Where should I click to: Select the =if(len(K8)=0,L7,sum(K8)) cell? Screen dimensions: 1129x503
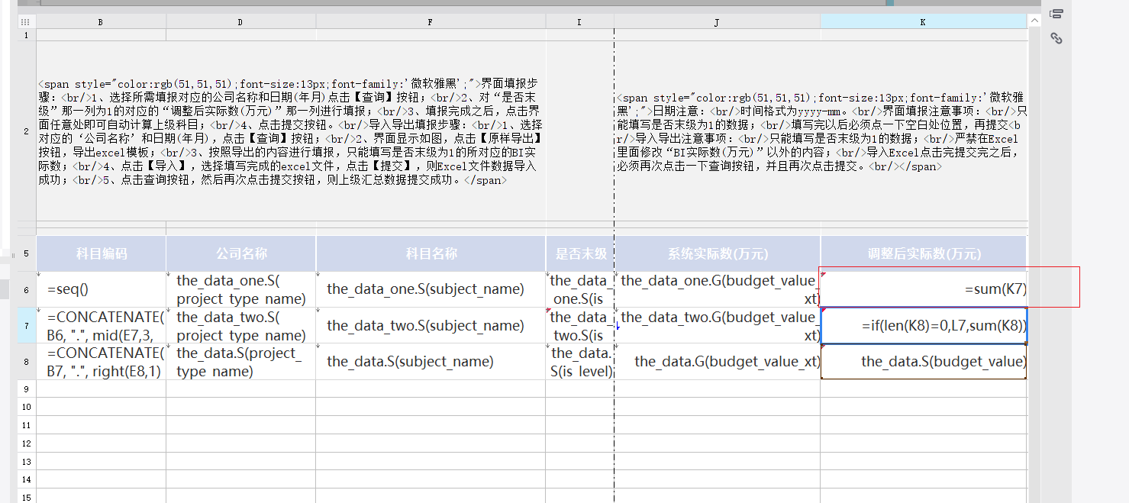click(x=923, y=326)
